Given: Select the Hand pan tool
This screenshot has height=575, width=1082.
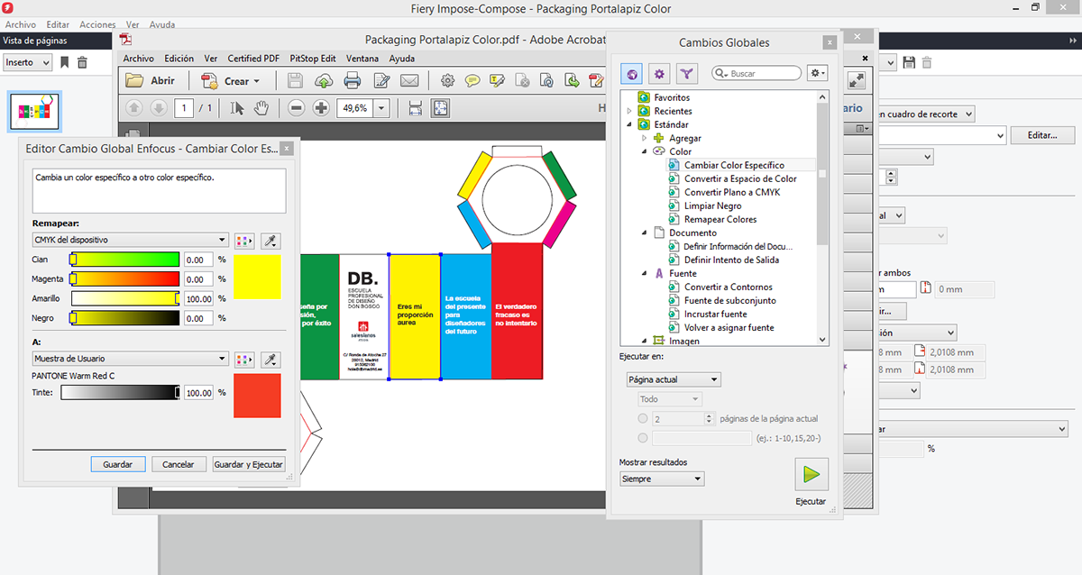Looking at the screenshot, I should pos(261,108).
